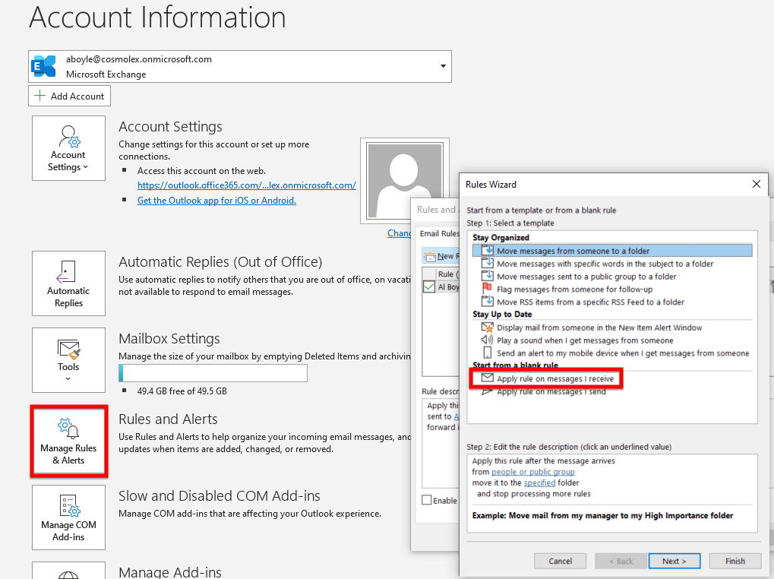Image resolution: width=774 pixels, height=579 pixels.
Task: Click Add Account button
Action: pyautogui.click(x=69, y=96)
